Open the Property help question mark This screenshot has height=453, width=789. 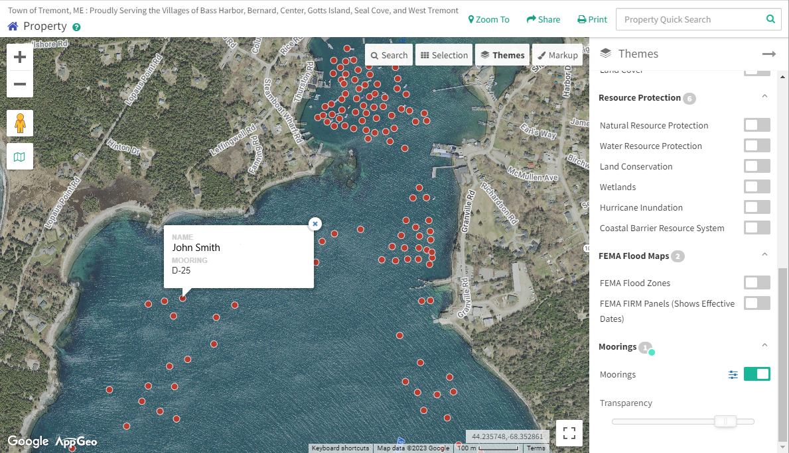pos(76,27)
